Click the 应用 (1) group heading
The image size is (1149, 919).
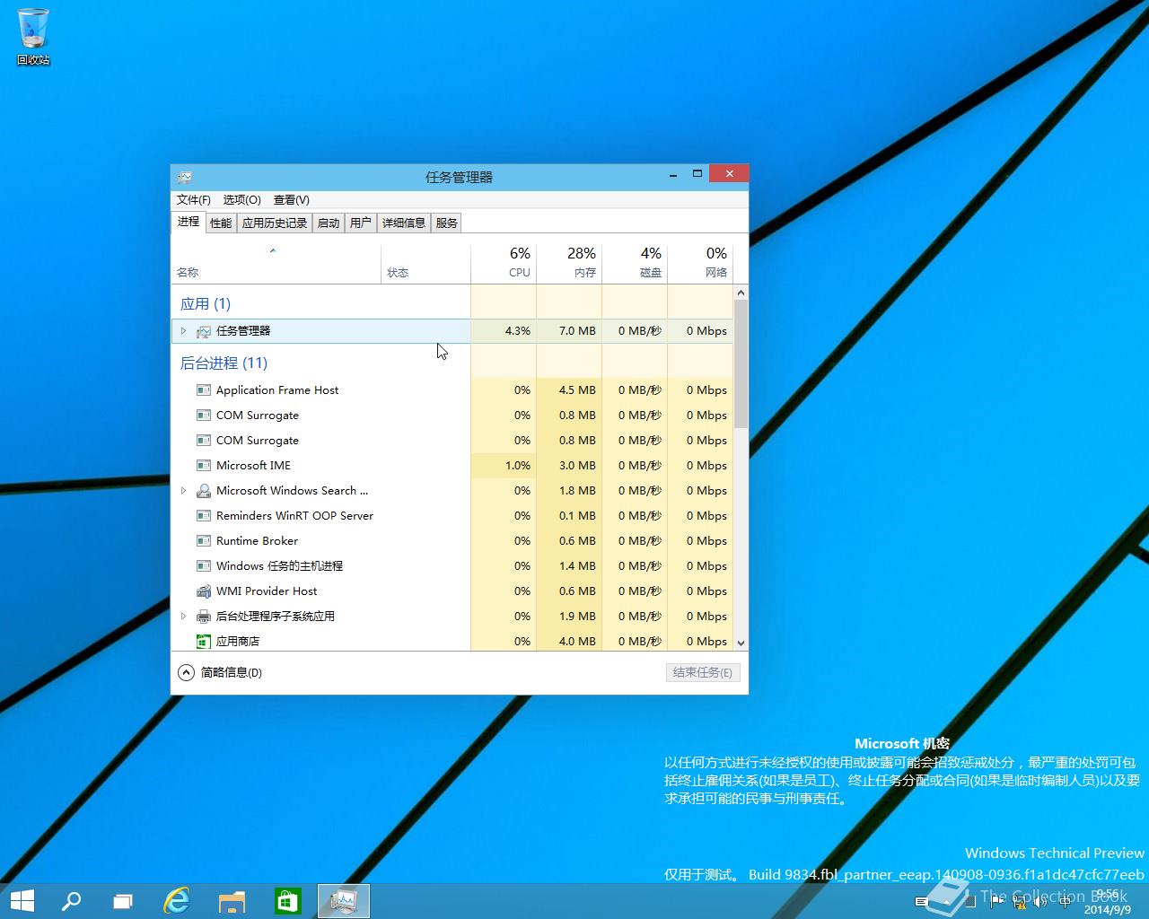[206, 304]
